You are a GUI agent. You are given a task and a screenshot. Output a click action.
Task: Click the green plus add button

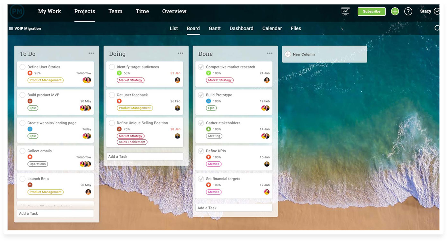[395, 11]
